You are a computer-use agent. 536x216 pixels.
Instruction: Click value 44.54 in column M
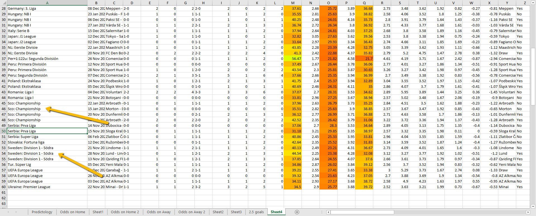pyautogui.click(x=293, y=153)
